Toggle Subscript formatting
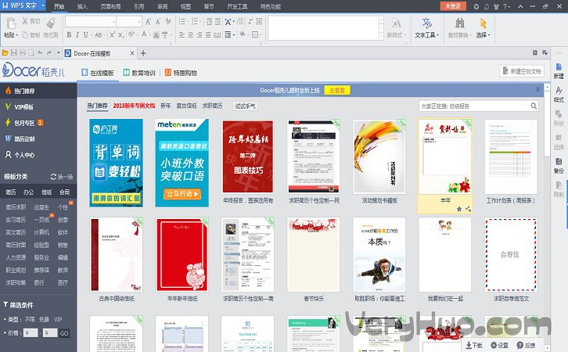 tap(121, 34)
